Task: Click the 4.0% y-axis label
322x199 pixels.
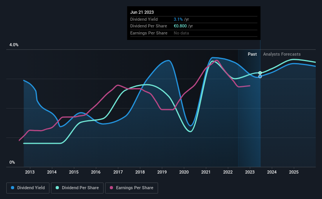Action: [14, 45]
